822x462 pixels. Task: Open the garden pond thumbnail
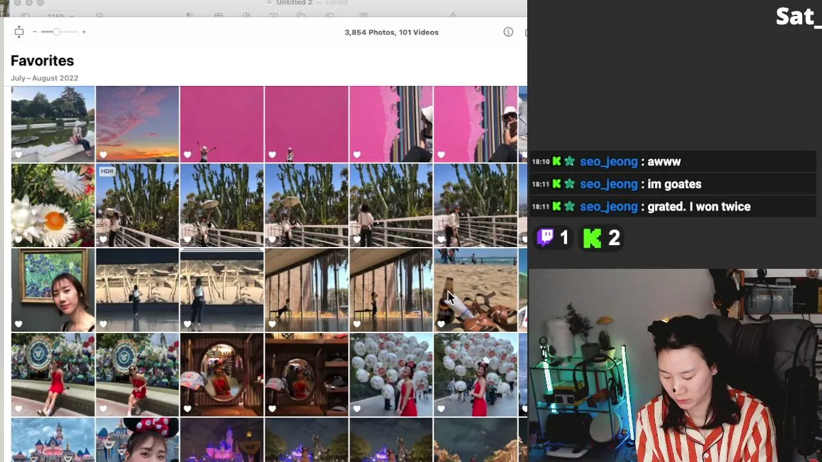point(53,124)
